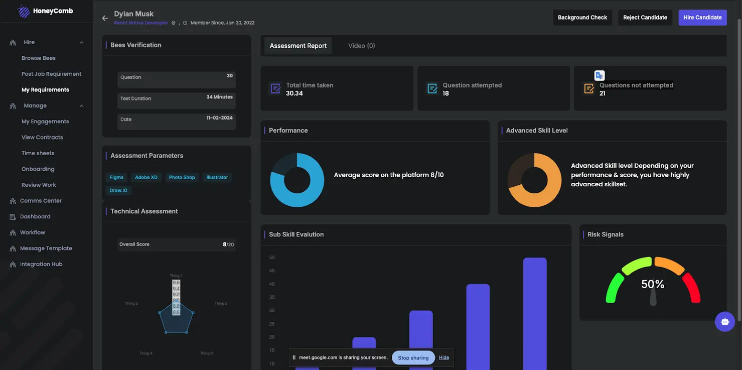Click the clock icon before Member Since
The height and width of the screenshot is (370, 742).
(185, 23)
